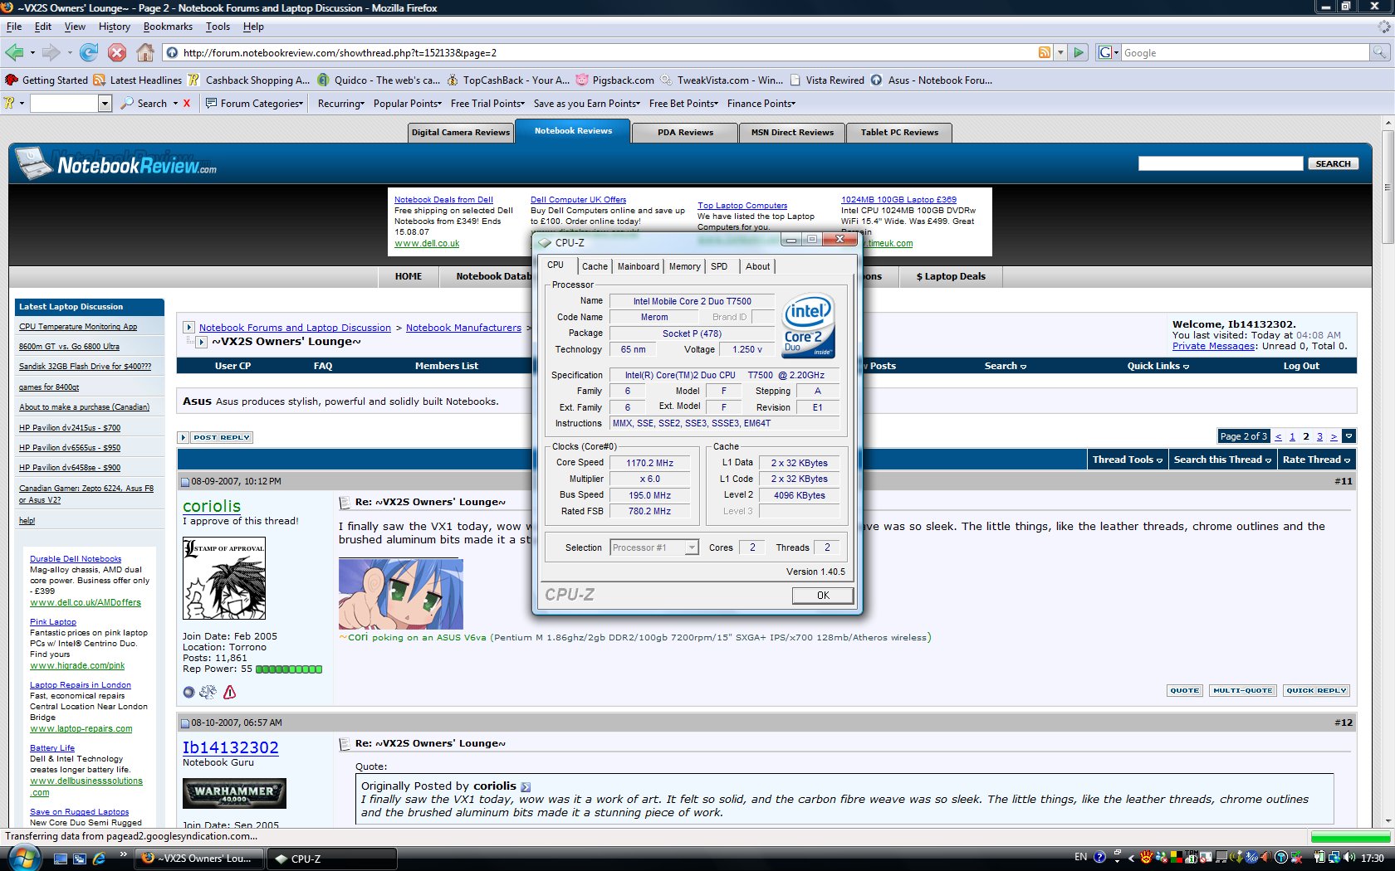Viewport: 1395px width, 871px height.
Task: Open volume speaker icon in system tray
Action: click(1349, 858)
